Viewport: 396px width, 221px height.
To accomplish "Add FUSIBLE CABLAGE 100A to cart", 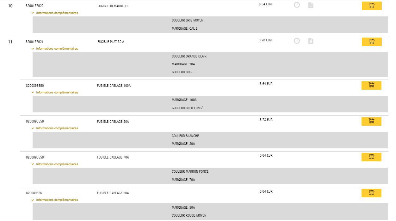I will (x=371, y=85).
